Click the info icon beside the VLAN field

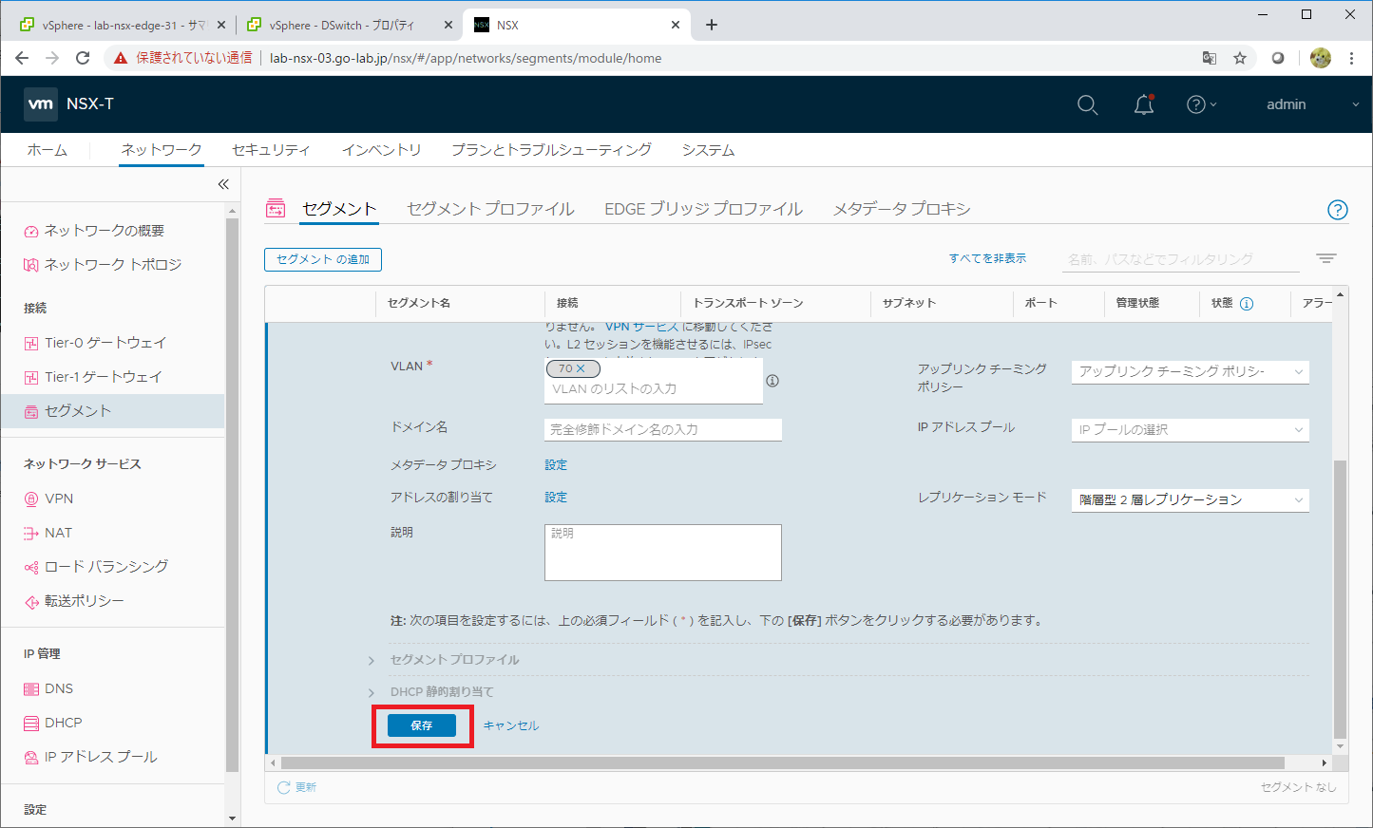pyautogui.click(x=772, y=381)
